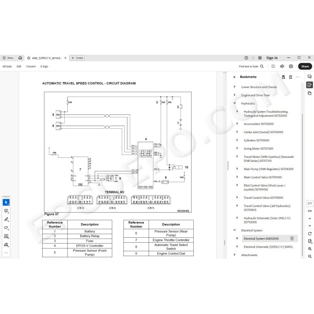Viewport: 314px width, 314px height.
Task: Open All tools menu
Action: pyautogui.click(x=7, y=66)
